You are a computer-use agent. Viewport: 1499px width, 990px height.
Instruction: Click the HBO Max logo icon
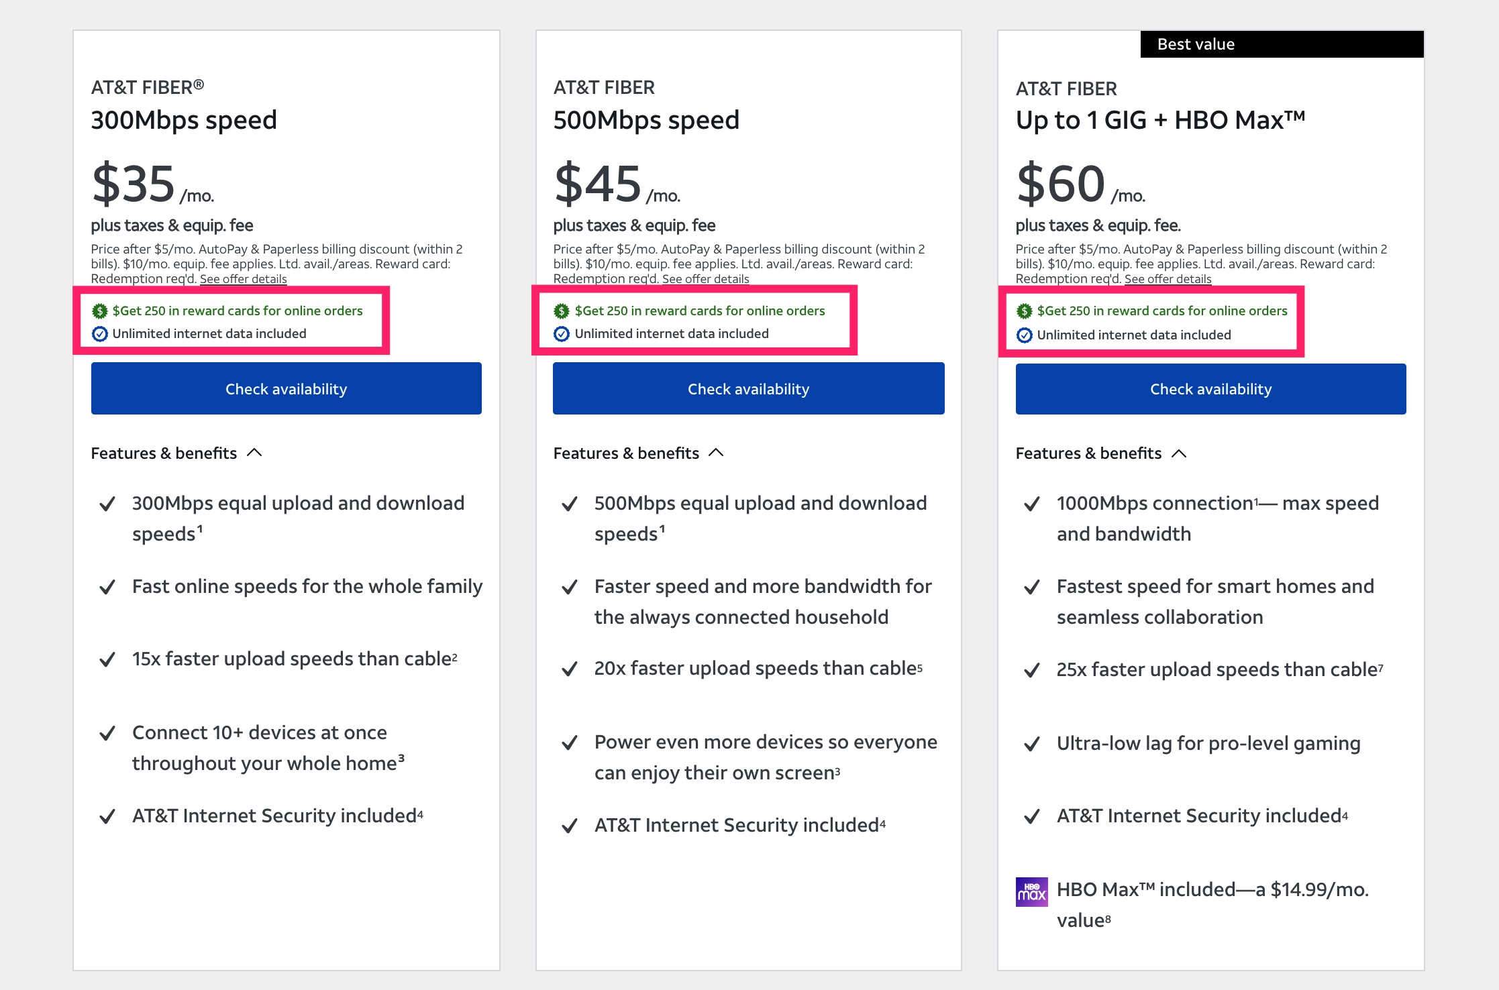pos(1031,892)
